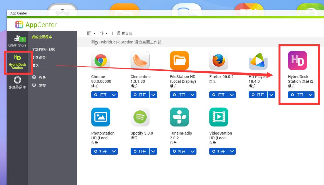
Task: Expand the dropdown arrow for Spotify
Action: pyautogui.click(x=153, y=151)
